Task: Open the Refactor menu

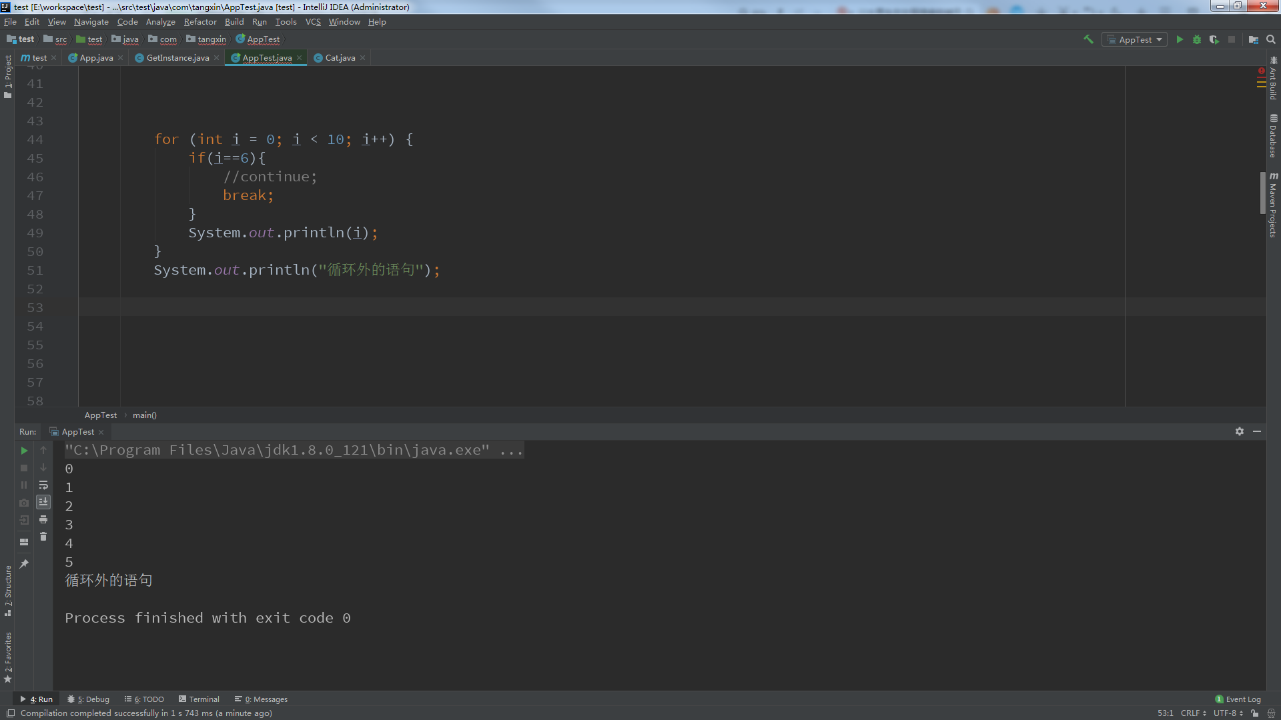Action: [200, 22]
